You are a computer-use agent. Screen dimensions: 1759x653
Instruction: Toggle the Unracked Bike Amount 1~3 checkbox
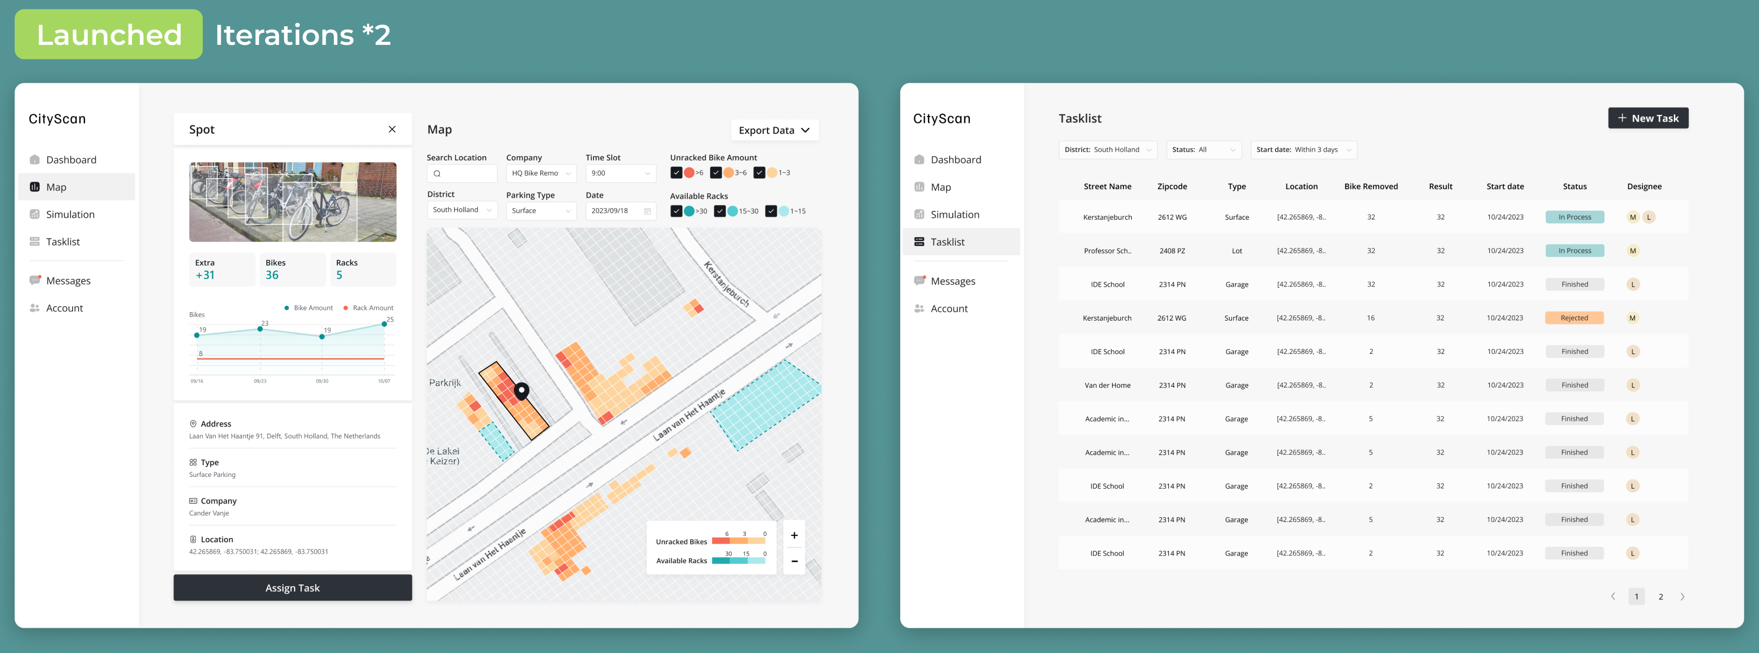[759, 173]
